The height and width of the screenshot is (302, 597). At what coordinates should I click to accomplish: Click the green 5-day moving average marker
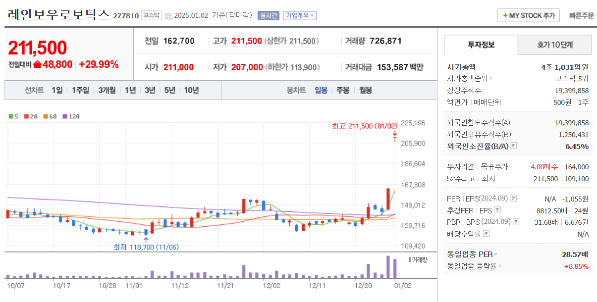(x=11, y=117)
